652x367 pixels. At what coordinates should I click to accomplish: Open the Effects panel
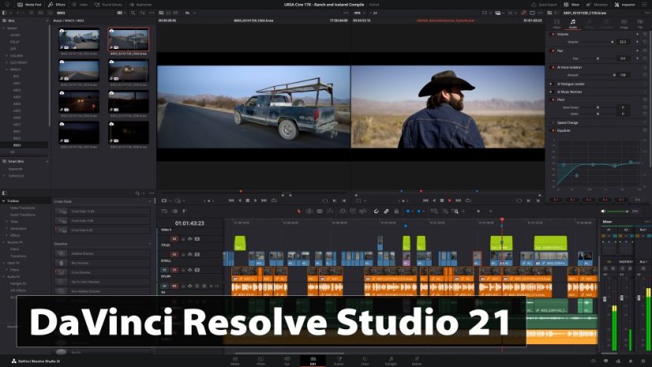pos(57,5)
